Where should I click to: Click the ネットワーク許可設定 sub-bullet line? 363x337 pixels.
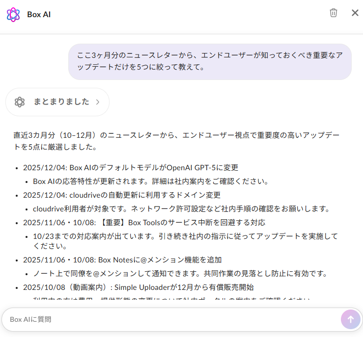(181, 209)
